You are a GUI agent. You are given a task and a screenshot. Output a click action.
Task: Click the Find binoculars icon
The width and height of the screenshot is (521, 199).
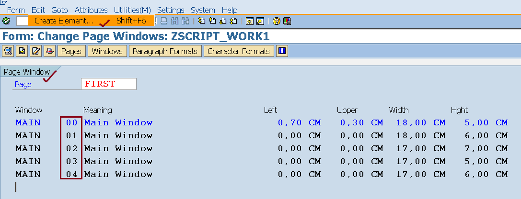click(174, 21)
